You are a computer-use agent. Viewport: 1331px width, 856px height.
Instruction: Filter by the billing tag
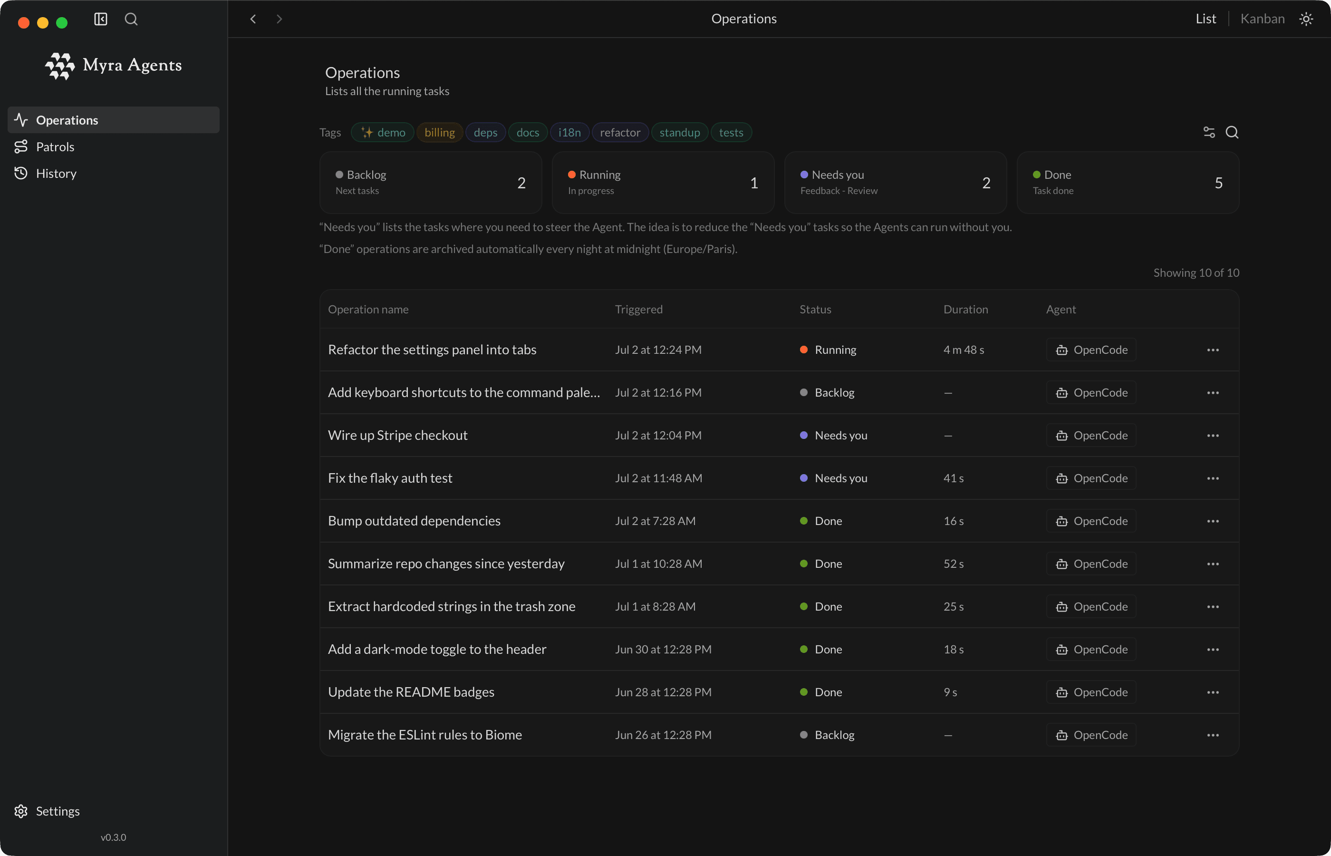439,132
